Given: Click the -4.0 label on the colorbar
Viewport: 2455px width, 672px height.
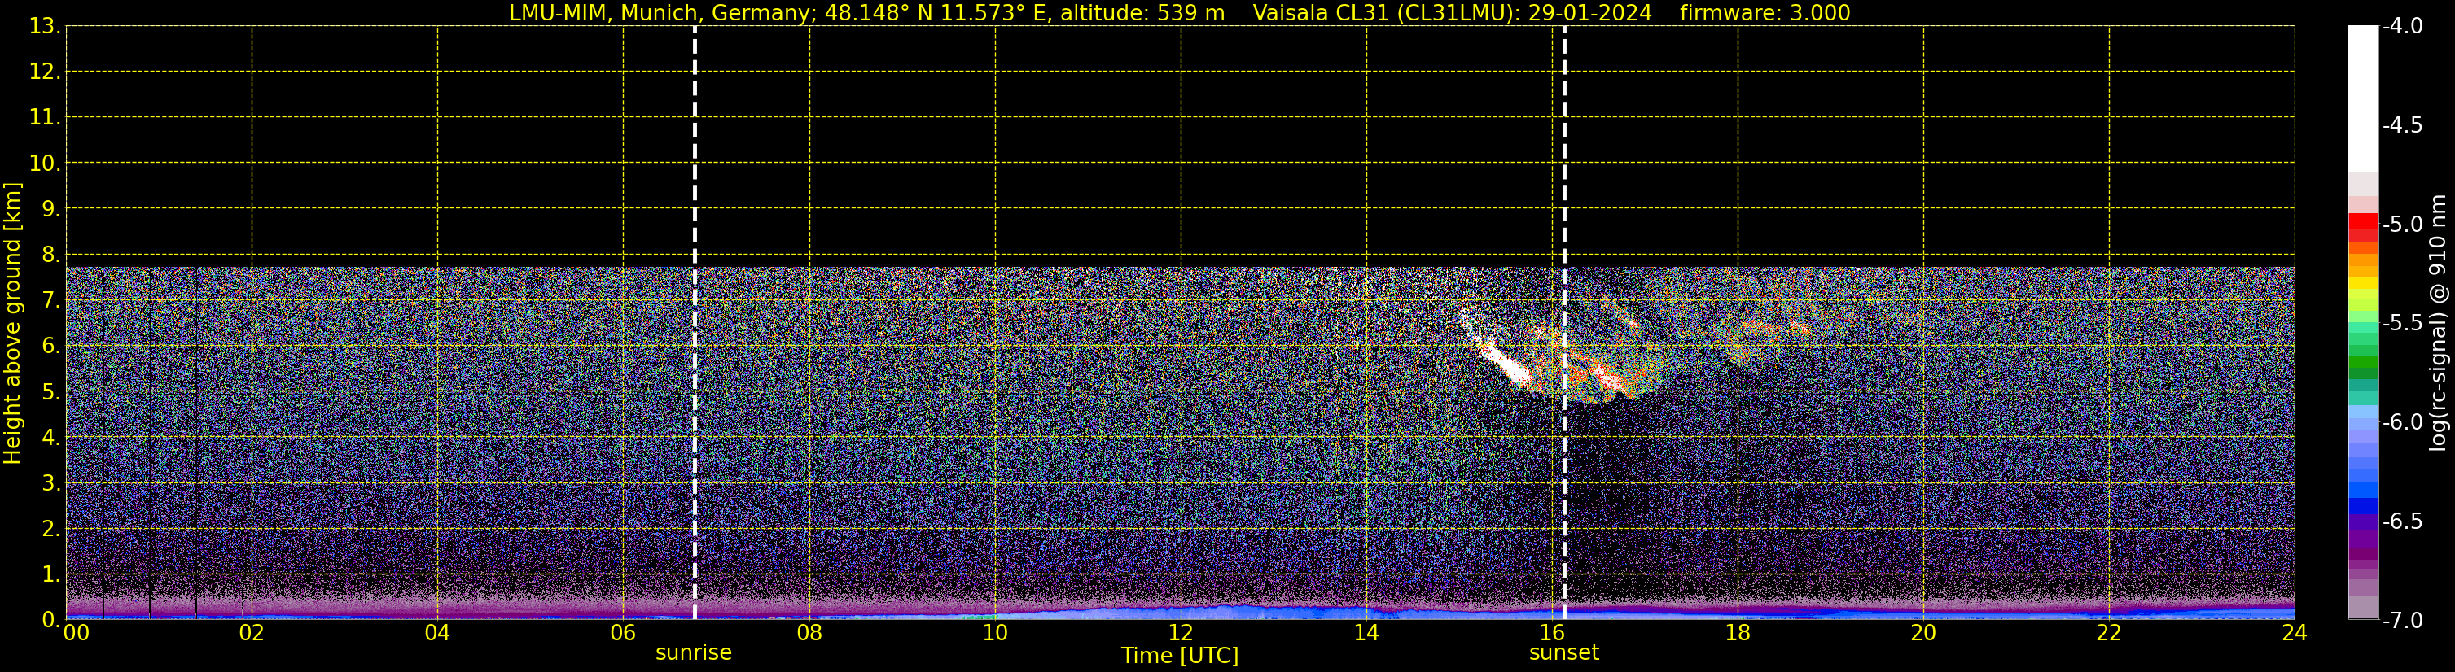Looking at the screenshot, I should pos(2401,27).
